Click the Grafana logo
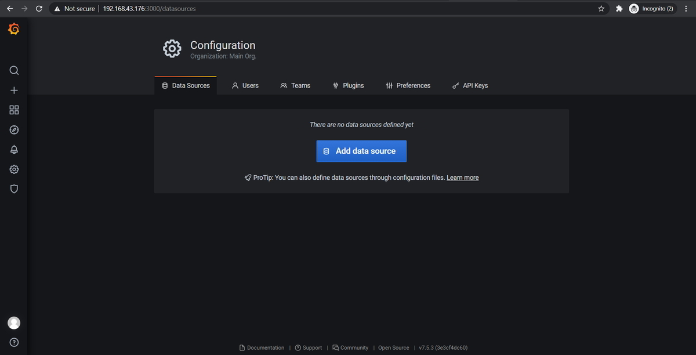Image resolution: width=696 pixels, height=355 pixels. tap(13, 28)
